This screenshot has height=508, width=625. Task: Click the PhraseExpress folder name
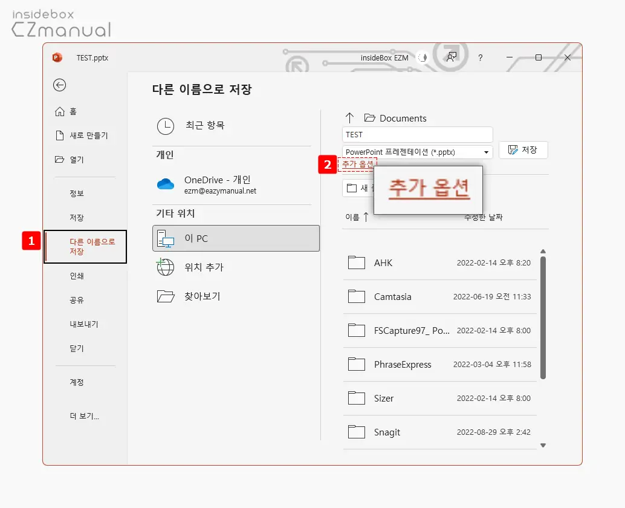coord(403,365)
